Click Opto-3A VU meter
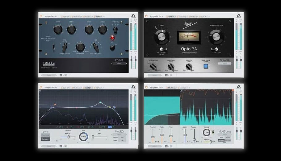The height and width of the screenshot is (161, 281). (189, 37)
